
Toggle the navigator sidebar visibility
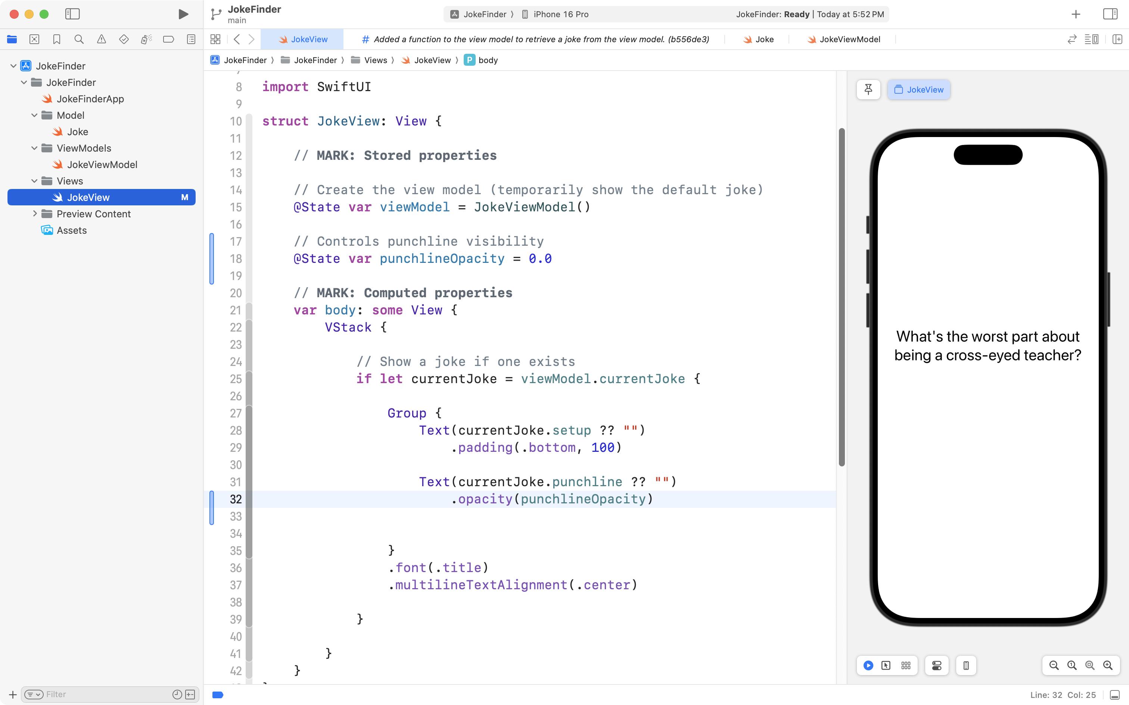[72, 14]
